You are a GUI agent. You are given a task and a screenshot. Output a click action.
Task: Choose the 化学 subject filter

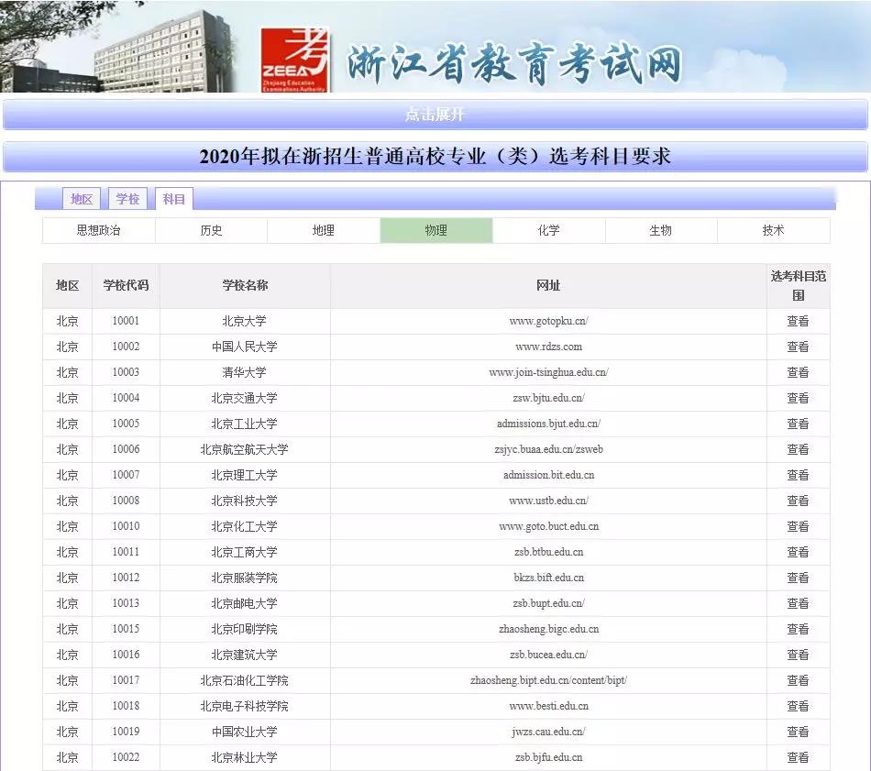[x=548, y=230]
